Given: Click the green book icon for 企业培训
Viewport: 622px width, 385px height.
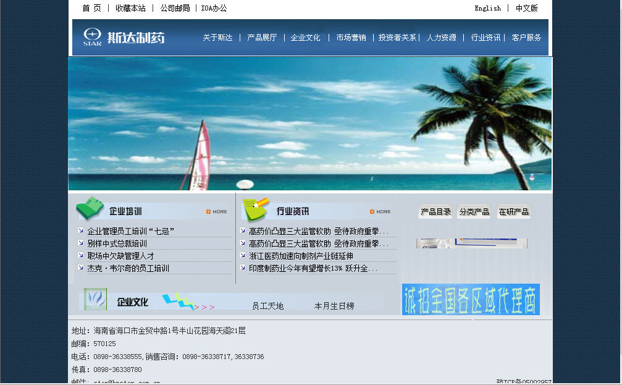Looking at the screenshot, I should click(x=90, y=208).
